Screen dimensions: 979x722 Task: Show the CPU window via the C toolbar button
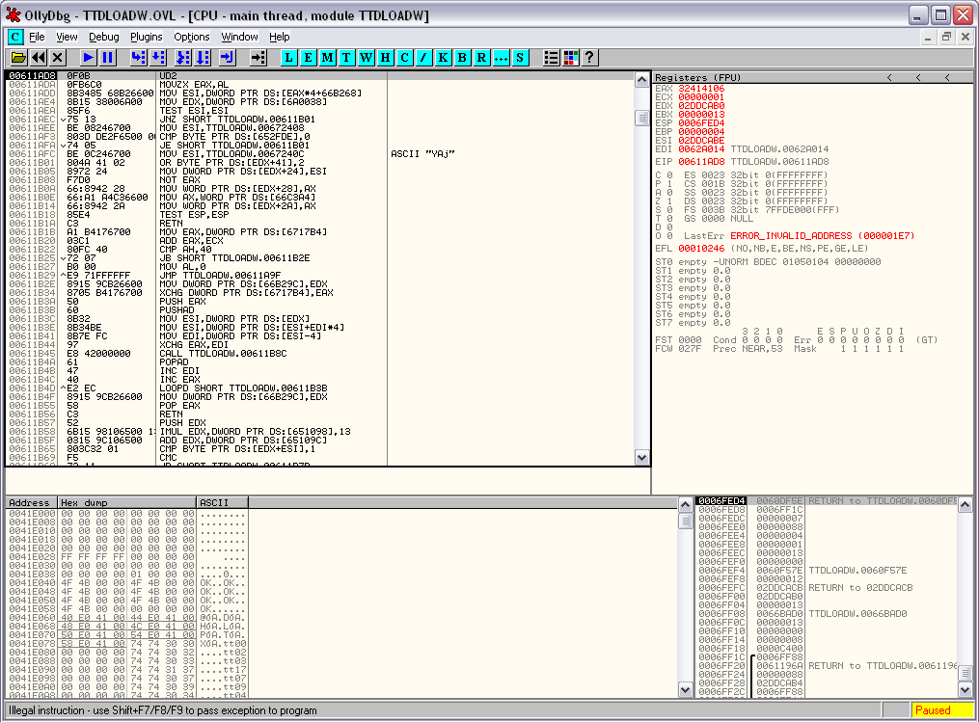tap(404, 58)
